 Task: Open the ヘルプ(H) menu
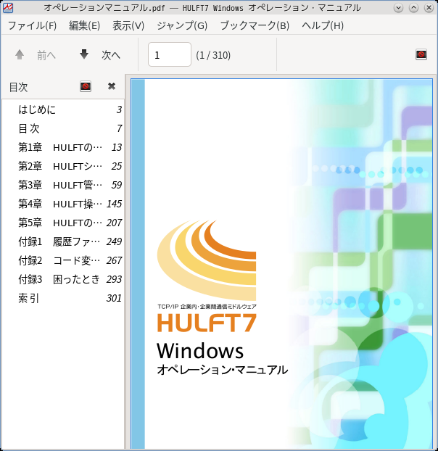[323, 25]
